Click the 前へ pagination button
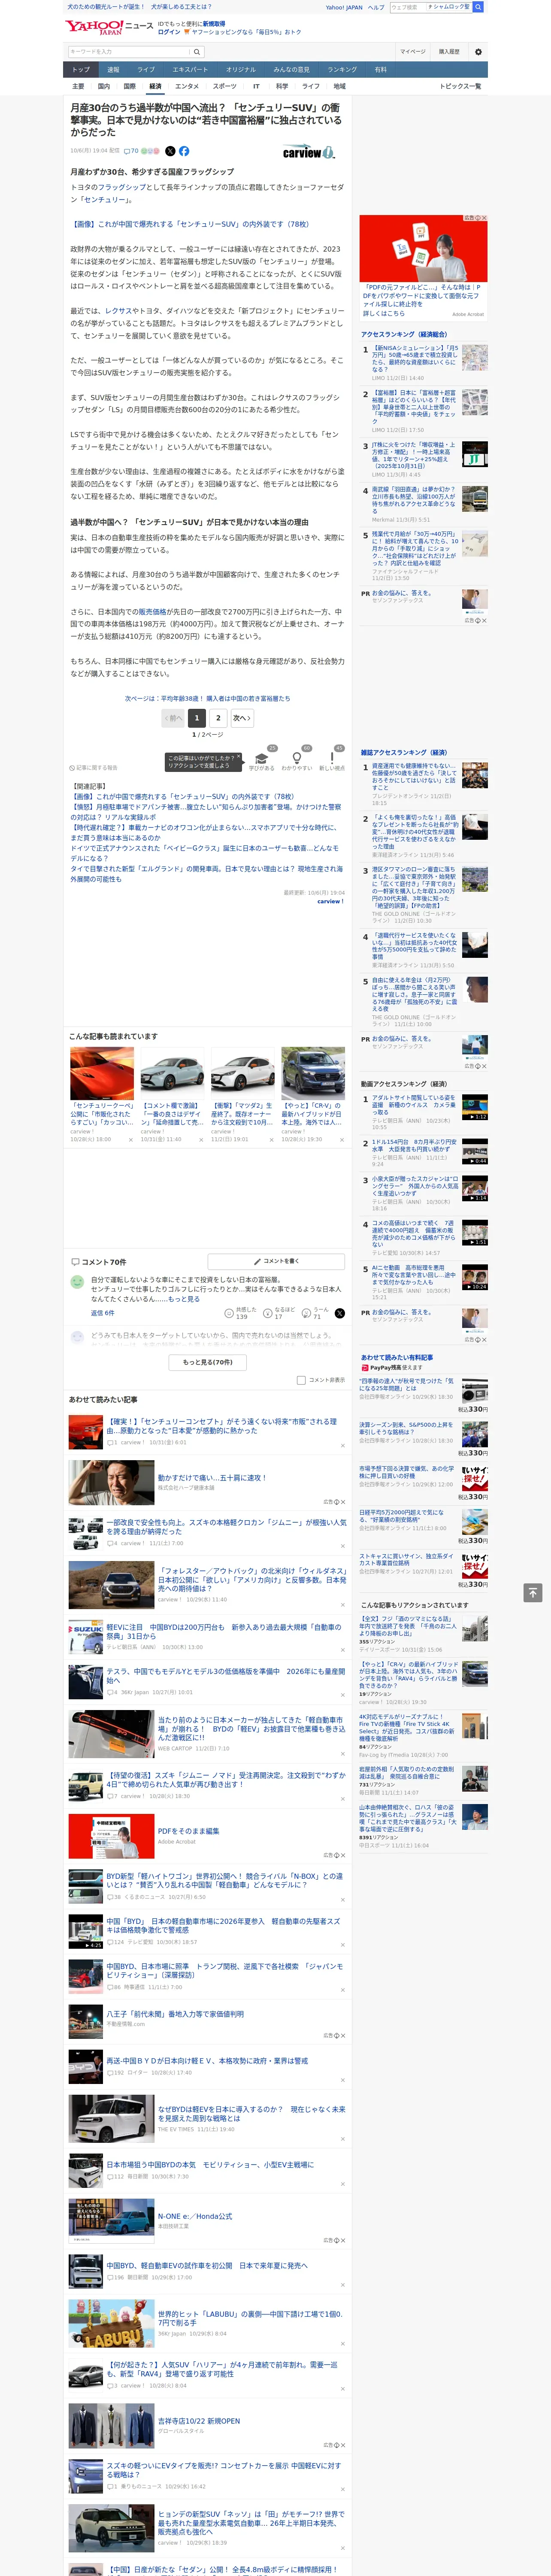The image size is (551, 2576). 173,718
